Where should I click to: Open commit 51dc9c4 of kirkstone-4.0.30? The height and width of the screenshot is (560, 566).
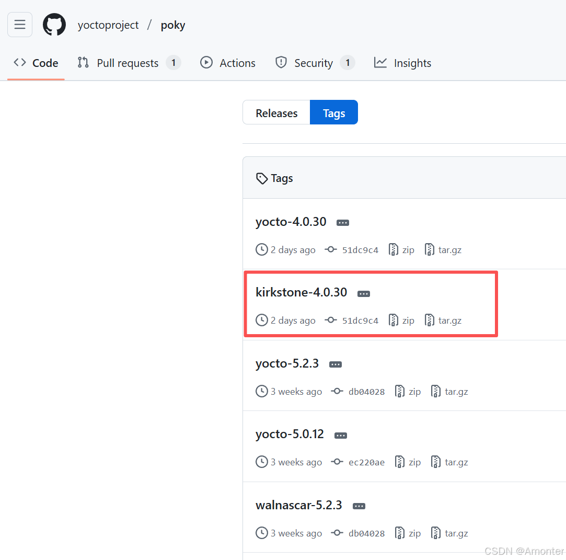pyautogui.click(x=360, y=321)
